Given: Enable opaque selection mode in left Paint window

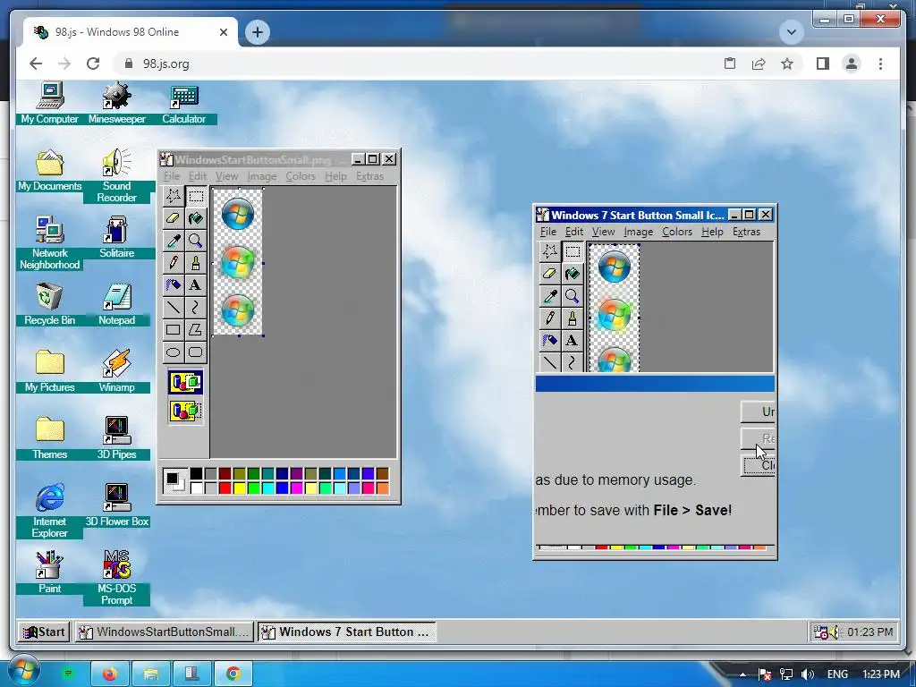Looking at the screenshot, I should [185, 383].
